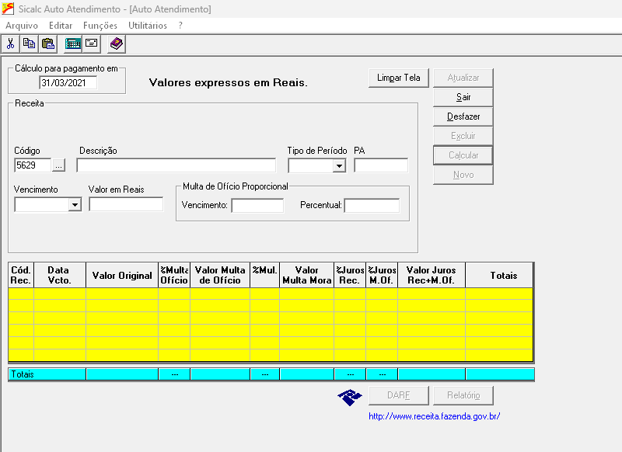The image size is (622, 452).
Task: Open the purple help book icon
Action: (x=116, y=43)
